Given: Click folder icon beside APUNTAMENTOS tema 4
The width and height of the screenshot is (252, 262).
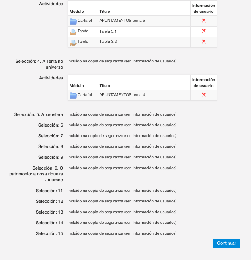Looking at the screenshot, I should click(73, 96).
